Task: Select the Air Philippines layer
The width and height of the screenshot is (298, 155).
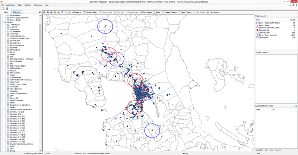Action: pyautogui.click(x=15, y=32)
